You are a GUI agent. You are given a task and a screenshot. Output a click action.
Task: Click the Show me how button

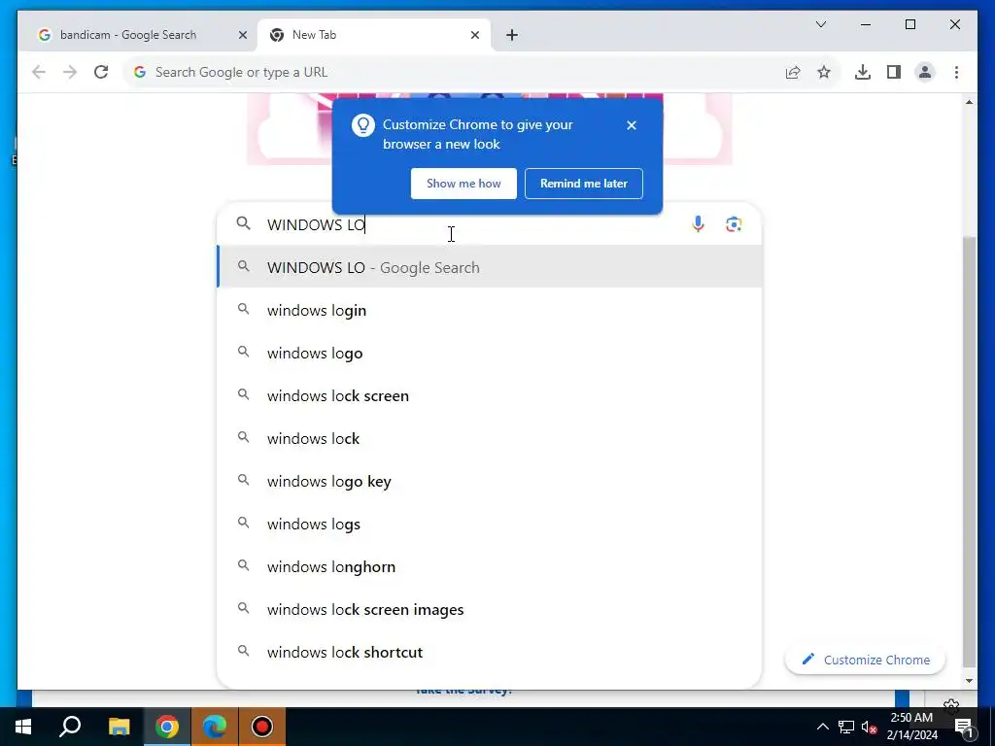pos(463,184)
